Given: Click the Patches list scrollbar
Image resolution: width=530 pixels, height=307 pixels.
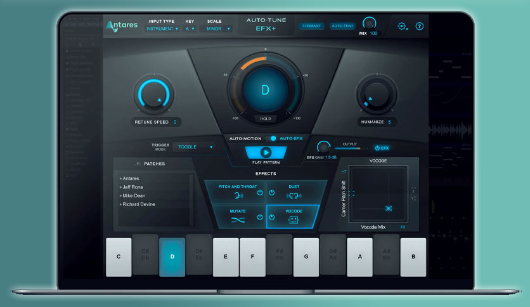Looking at the screenshot, I should click(x=191, y=199).
